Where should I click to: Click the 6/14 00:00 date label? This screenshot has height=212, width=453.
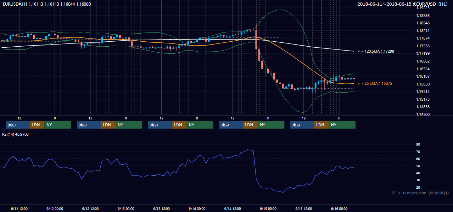197,209
